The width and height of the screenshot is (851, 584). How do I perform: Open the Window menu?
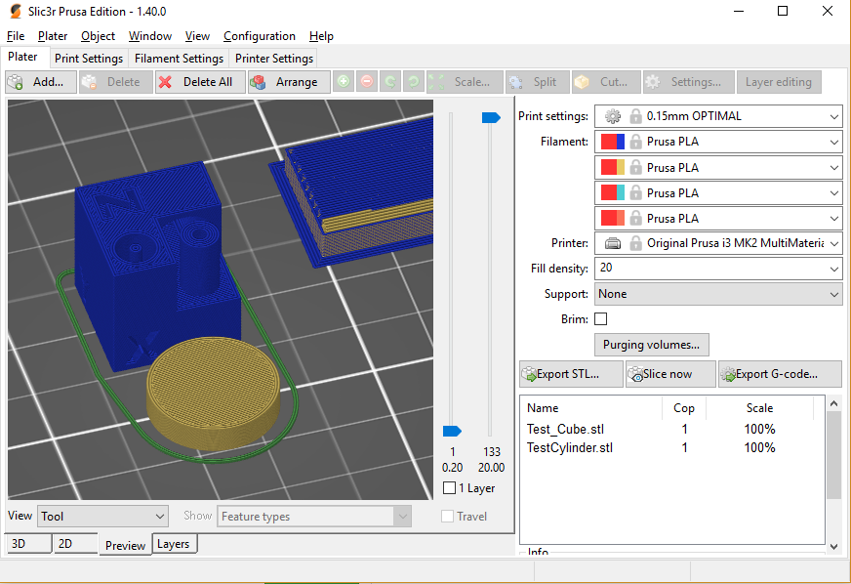(149, 36)
